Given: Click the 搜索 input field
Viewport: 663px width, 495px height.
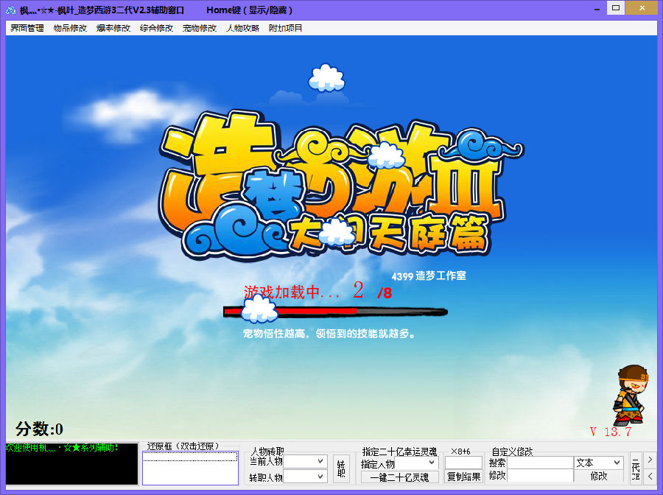Looking at the screenshot, I should [x=539, y=463].
